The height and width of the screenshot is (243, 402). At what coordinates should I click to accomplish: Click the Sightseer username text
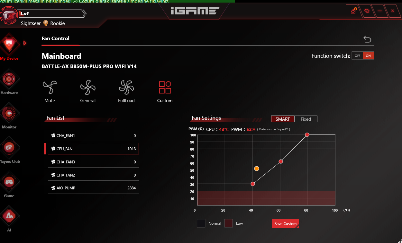tap(31, 23)
